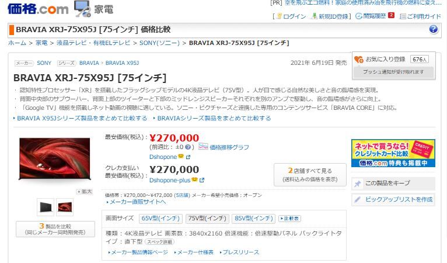Select the 85V型 screen size option
Image resolution: width=447 pixels, height=263 pixels.
pos(253,219)
